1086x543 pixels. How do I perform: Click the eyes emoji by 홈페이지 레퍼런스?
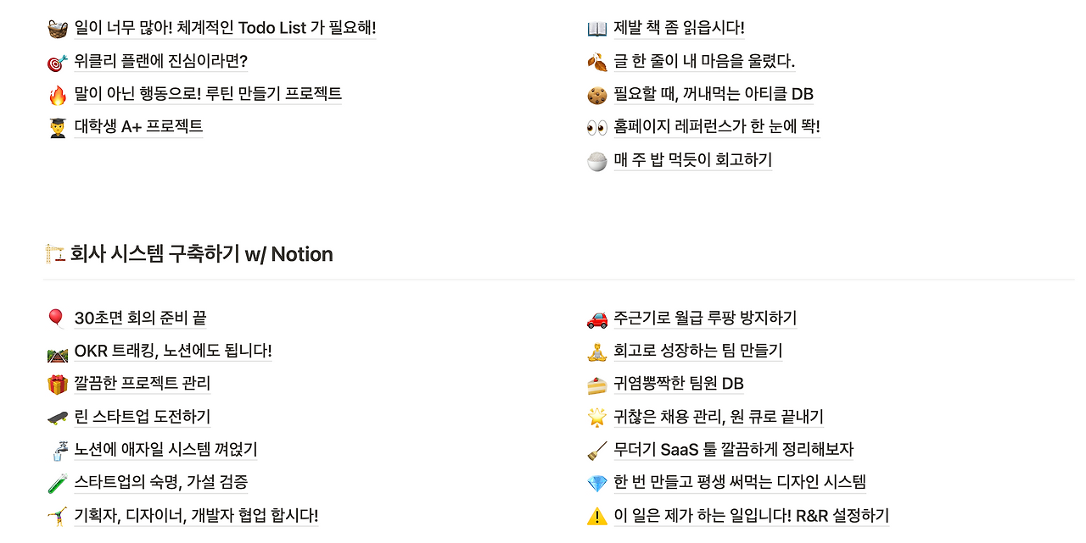[596, 128]
